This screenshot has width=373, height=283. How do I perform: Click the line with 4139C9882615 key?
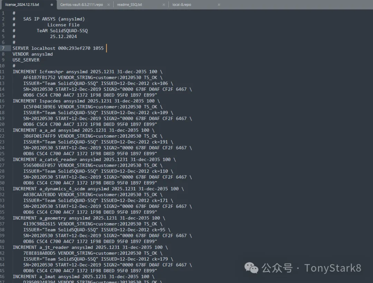93,224
